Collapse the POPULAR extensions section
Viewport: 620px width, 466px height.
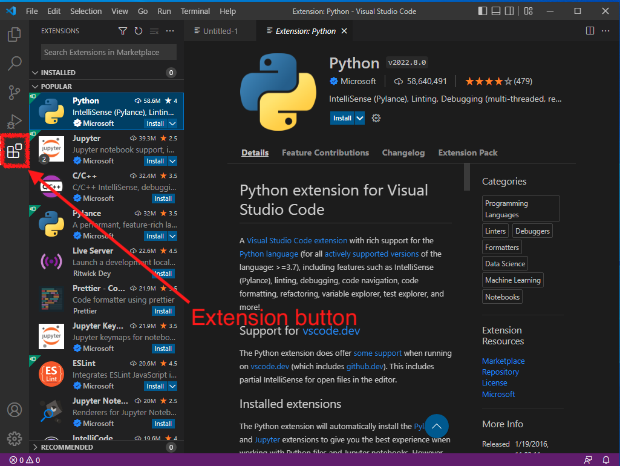tap(35, 86)
